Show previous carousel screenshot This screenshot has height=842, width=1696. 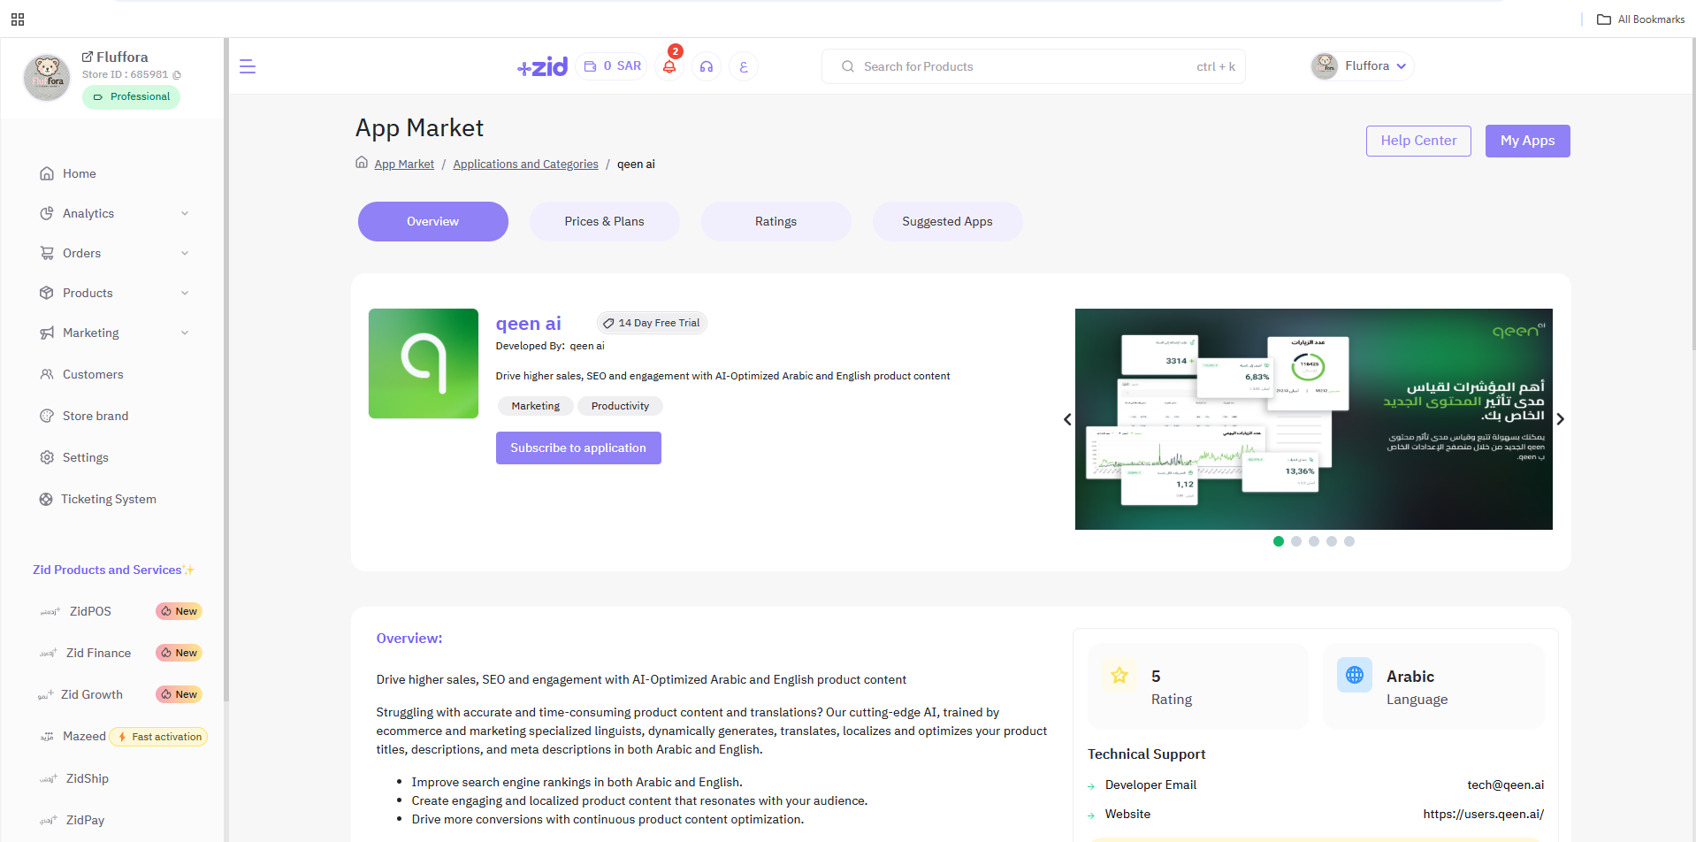coord(1067,419)
